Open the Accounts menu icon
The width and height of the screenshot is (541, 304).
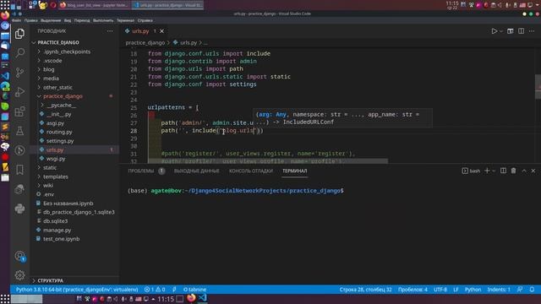coord(19,256)
